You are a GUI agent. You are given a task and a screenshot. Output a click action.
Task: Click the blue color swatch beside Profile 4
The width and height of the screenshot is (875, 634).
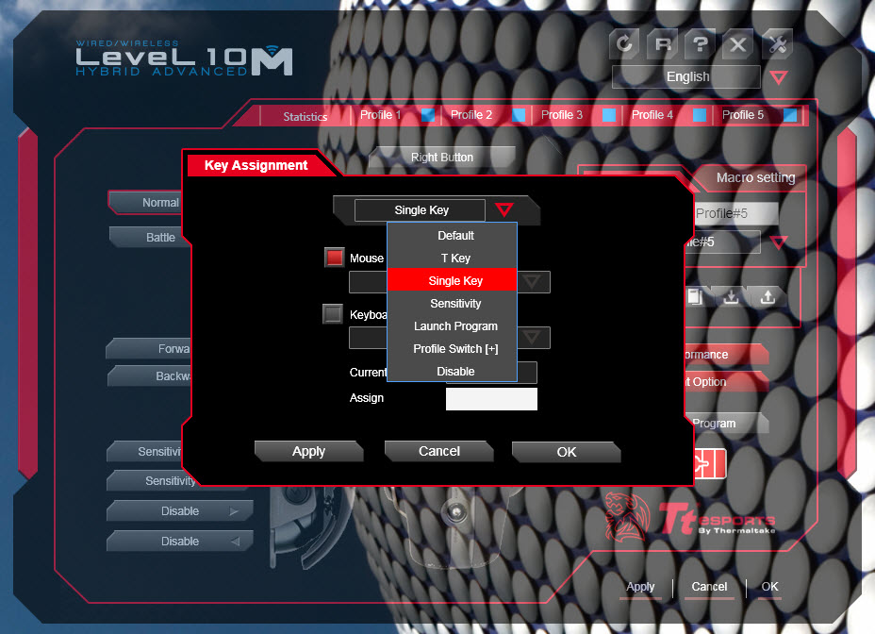(x=700, y=115)
